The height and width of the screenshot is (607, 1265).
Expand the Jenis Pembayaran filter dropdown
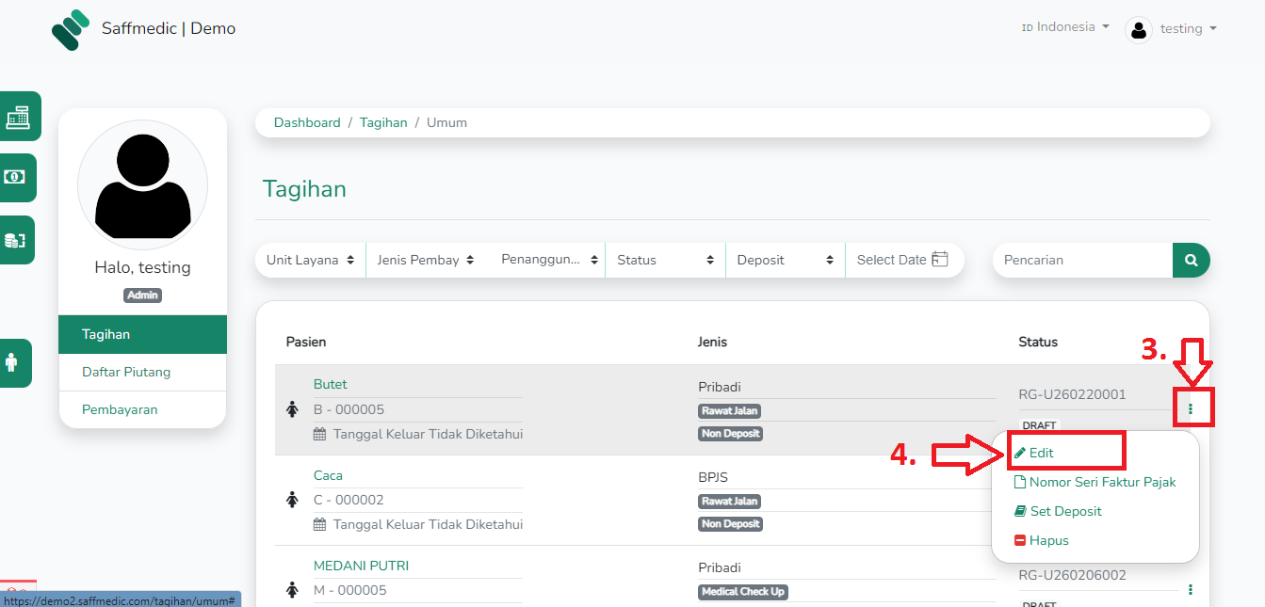[x=425, y=260]
